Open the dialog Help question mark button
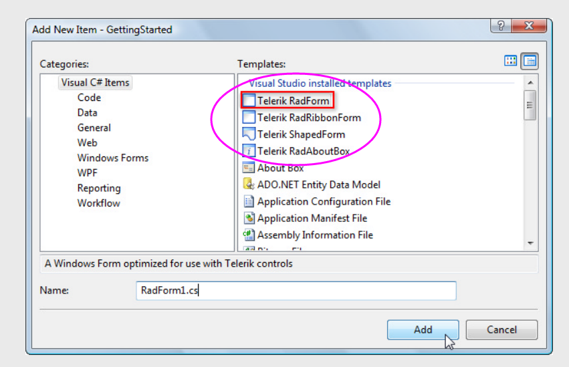This screenshot has width=569, height=367. coord(501,26)
